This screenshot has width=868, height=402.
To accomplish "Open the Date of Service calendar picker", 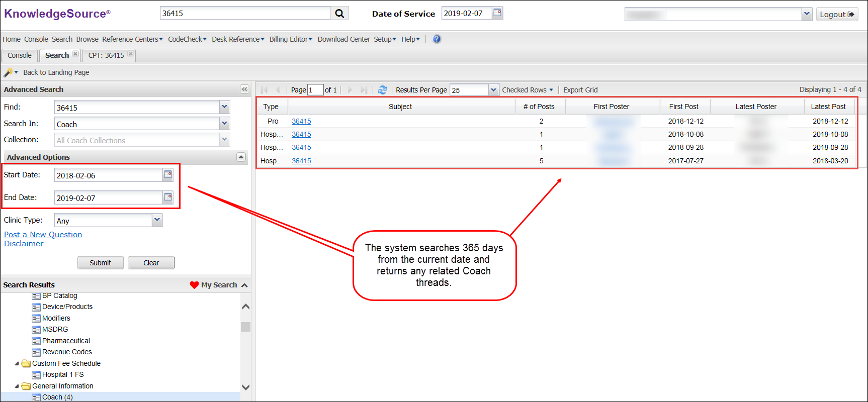I will tap(497, 13).
